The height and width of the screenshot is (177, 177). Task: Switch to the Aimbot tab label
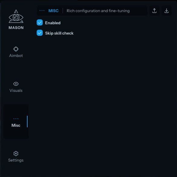click(x=16, y=56)
